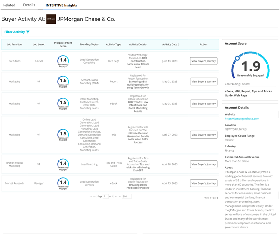This screenshot has width=280, height=234.
Task: Go to the first page of results
Action: (91, 197)
